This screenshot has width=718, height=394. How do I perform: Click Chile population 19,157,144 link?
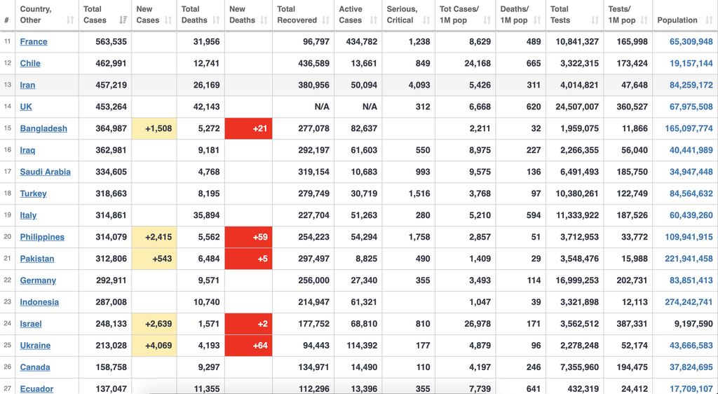point(691,63)
